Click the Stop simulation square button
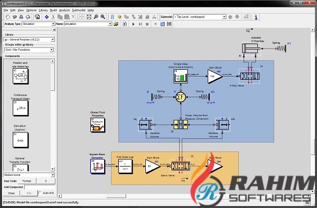The height and width of the screenshot is (208, 317). (x=147, y=24)
